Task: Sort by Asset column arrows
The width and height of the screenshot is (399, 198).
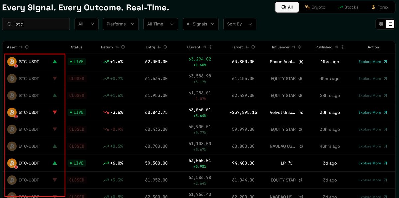Action: 21,47
